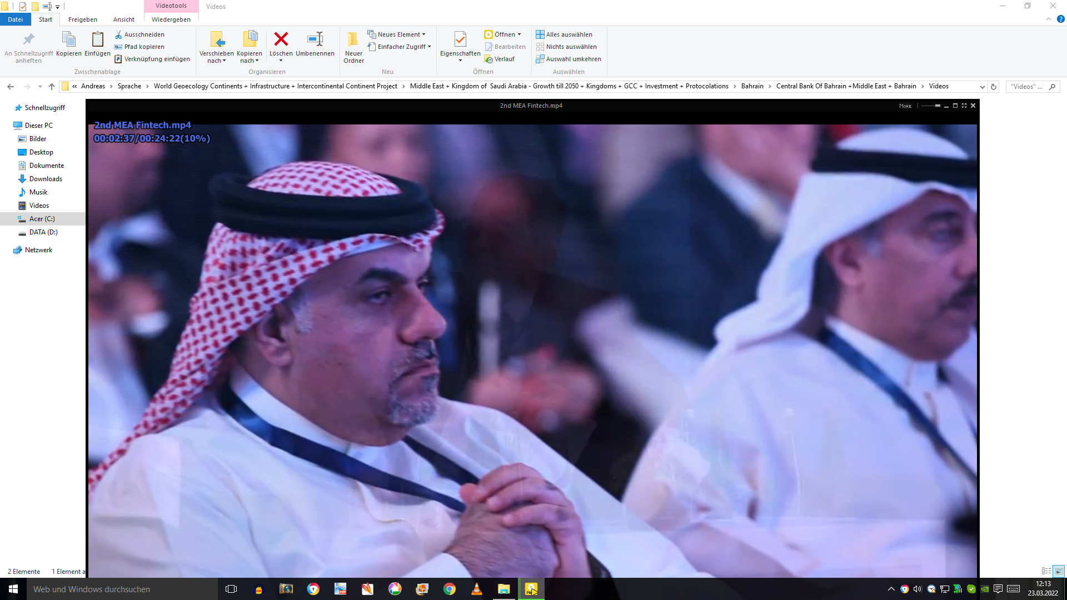Go up one folder level arrow

tap(52, 87)
